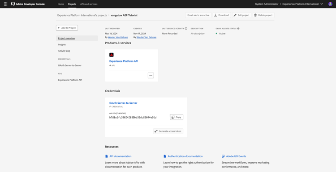Click the None Recorded activity text
Screen dimensions: 336x172
(x=170, y=34)
